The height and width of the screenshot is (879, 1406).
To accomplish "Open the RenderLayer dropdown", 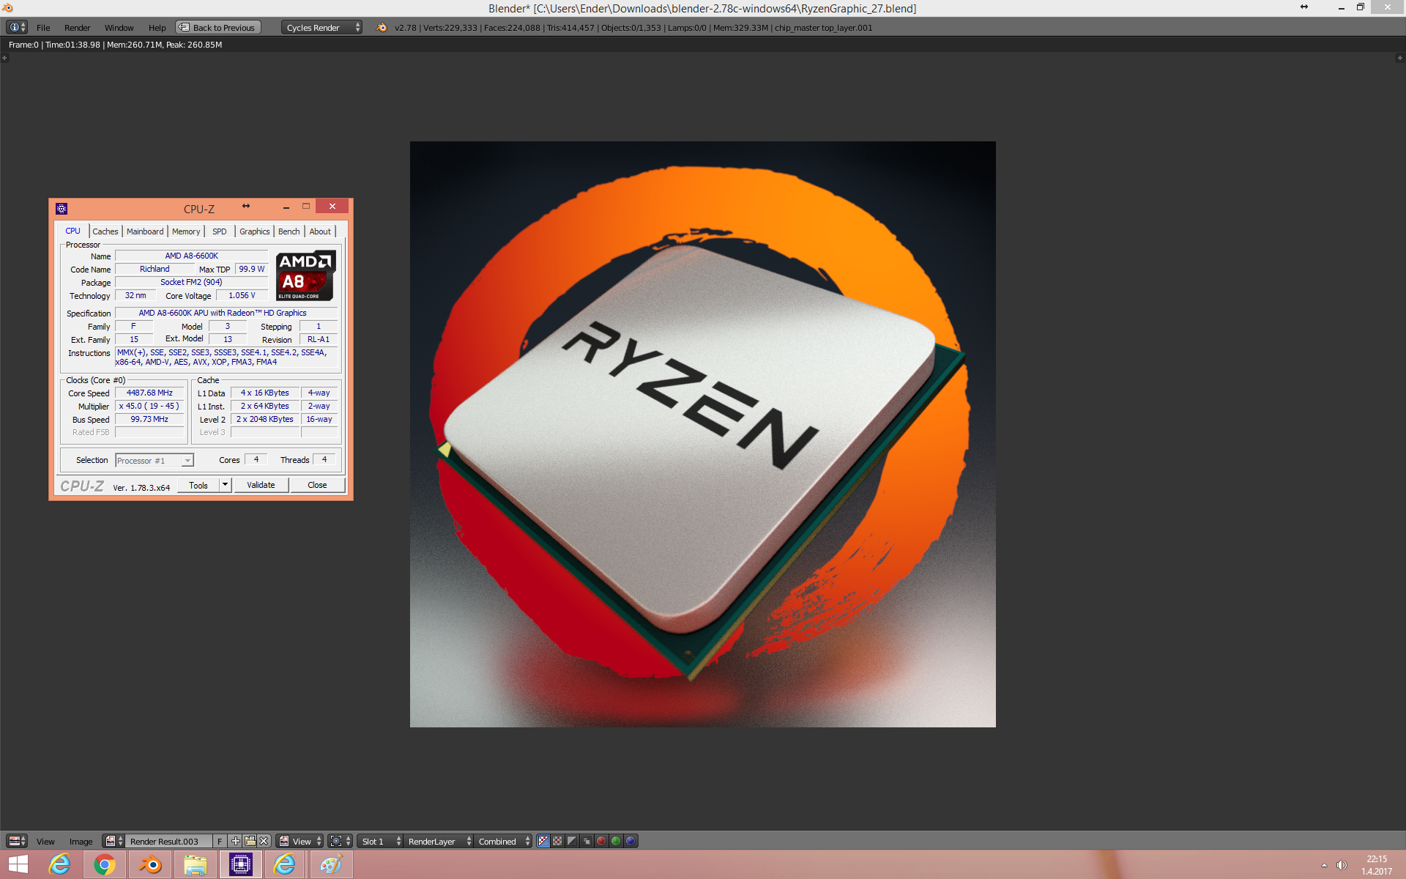I will click(x=438, y=841).
